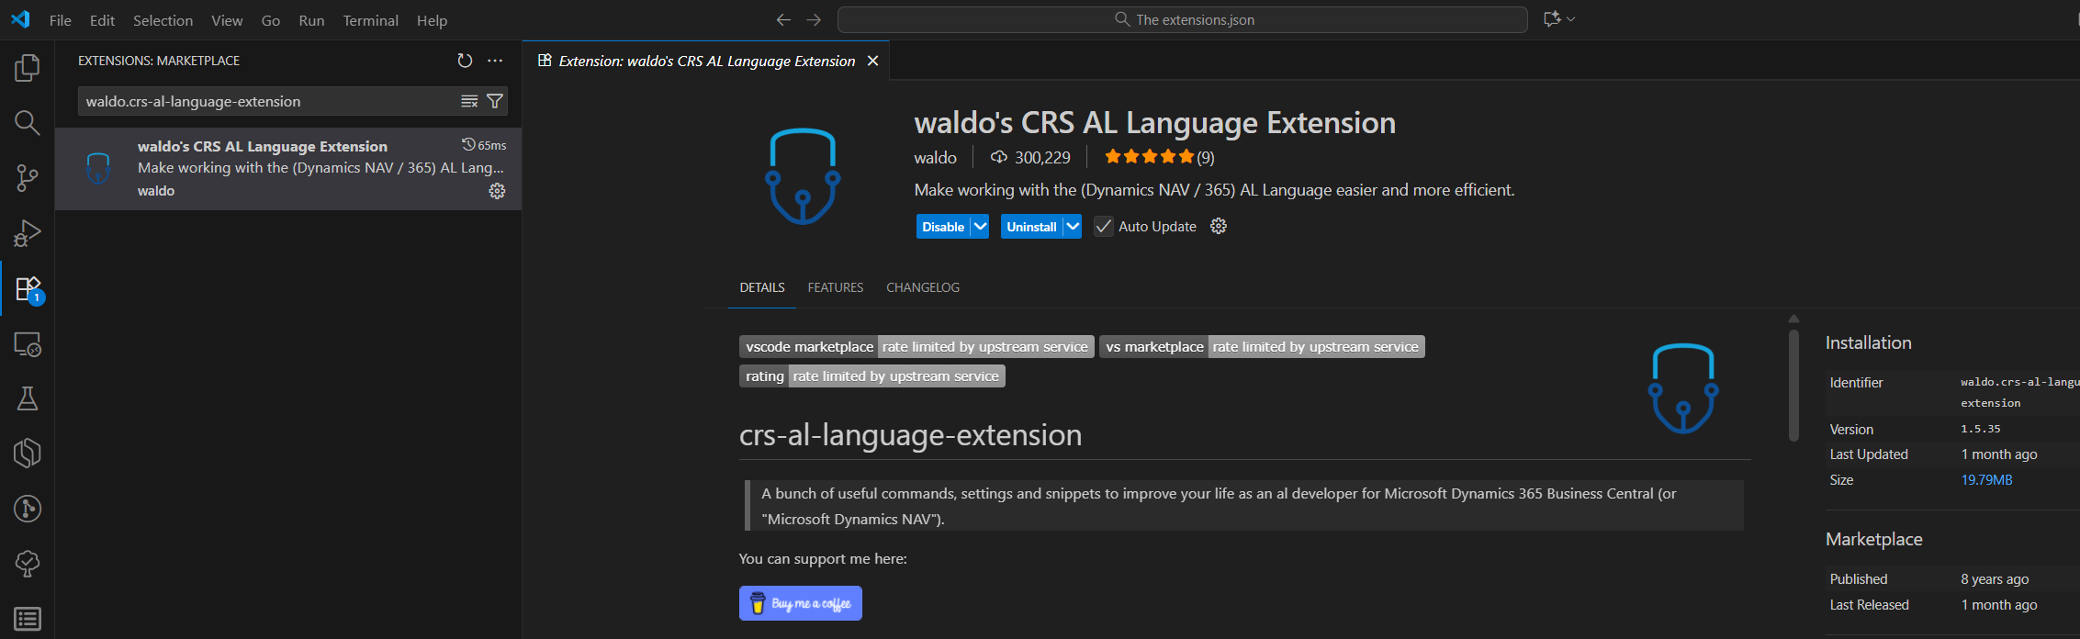Open Remote Explorer view

tap(28, 343)
